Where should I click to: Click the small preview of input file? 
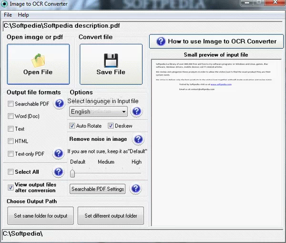click(x=216, y=143)
